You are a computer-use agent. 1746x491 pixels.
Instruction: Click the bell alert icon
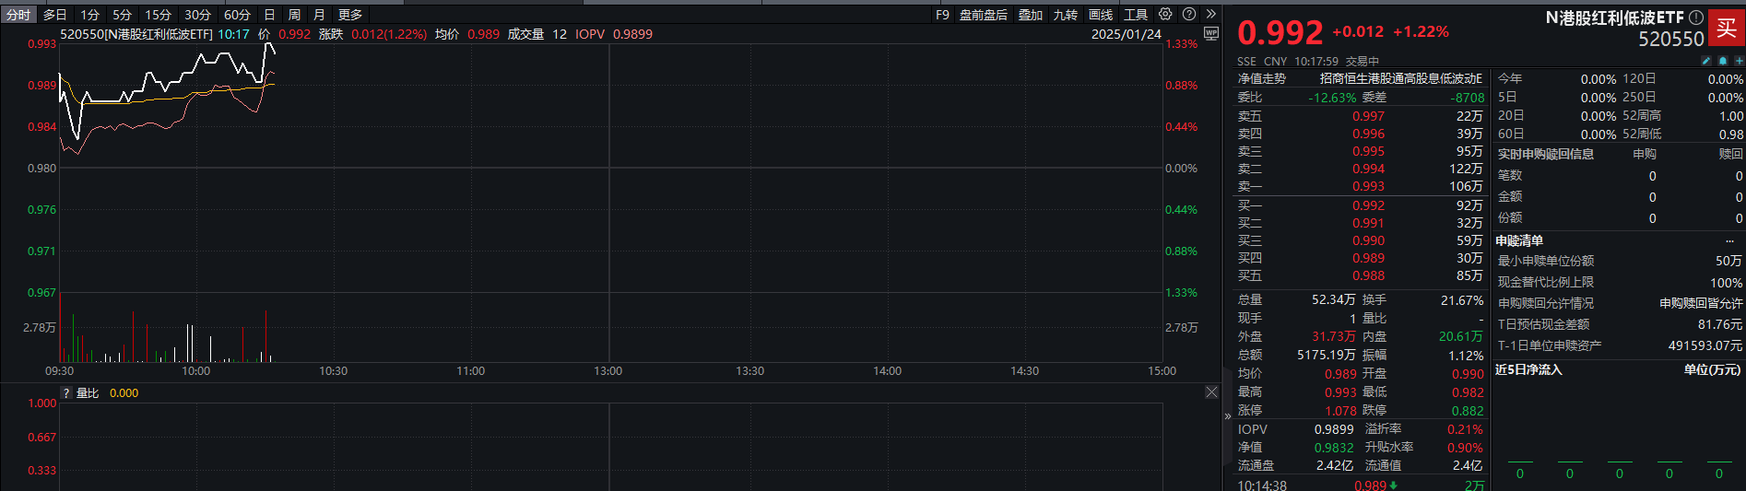(1723, 61)
